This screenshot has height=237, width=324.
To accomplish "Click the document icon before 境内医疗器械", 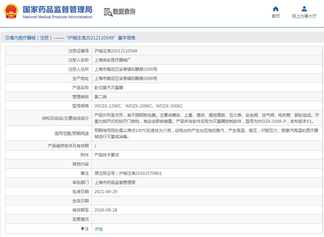I will pos(7,38).
